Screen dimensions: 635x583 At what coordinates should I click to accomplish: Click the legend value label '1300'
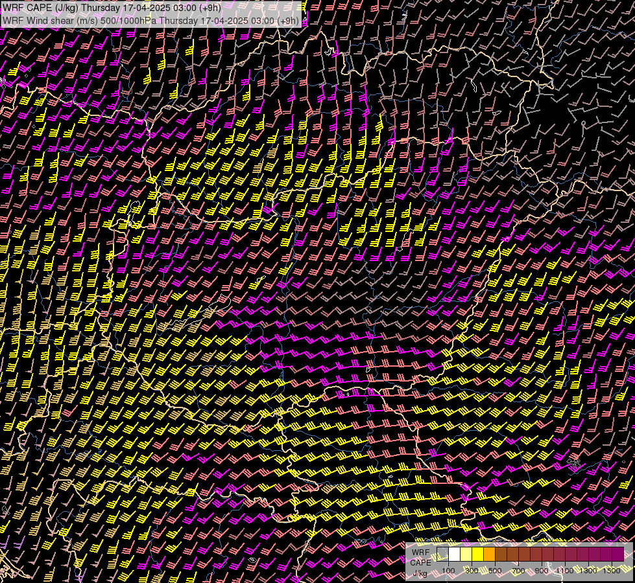point(588,571)
